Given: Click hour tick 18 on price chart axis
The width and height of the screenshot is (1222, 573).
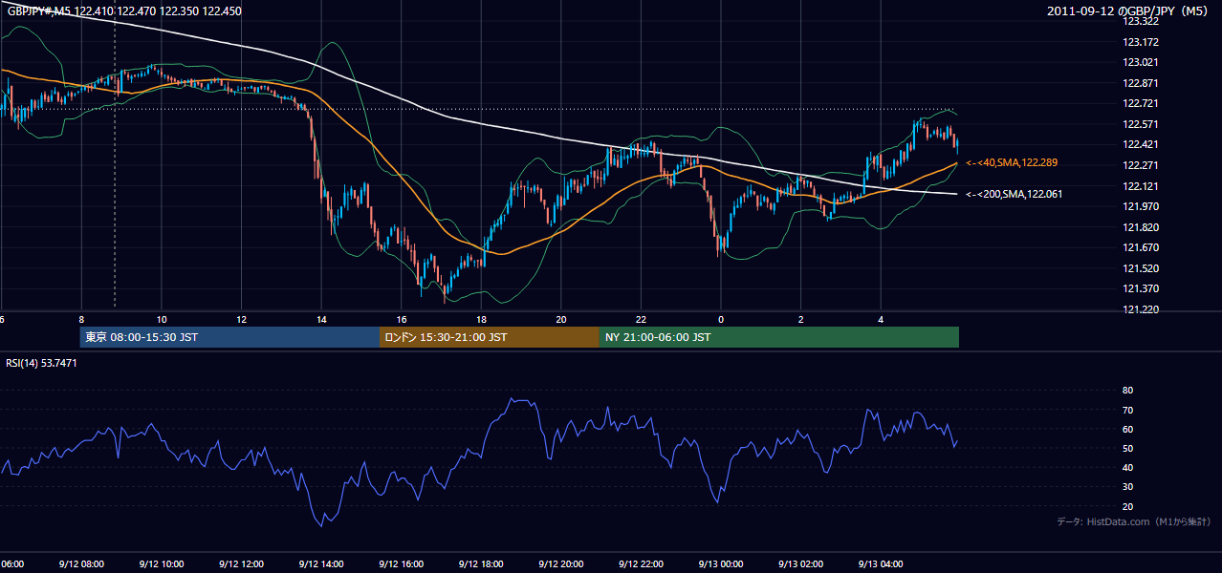Looking at the screenshot, I should tap(481, 319).
